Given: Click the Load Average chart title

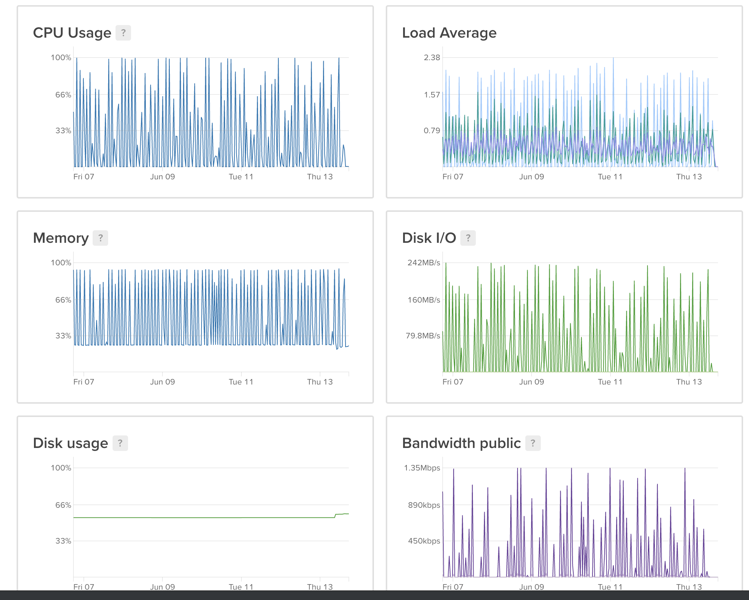Looking at the screenshot, I should (449, 33).
